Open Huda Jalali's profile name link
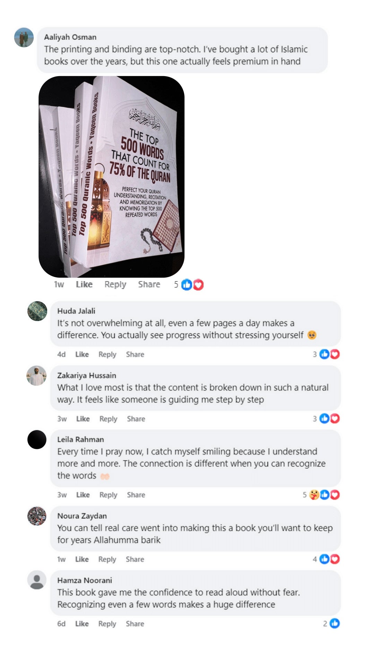Screen dimensions: 379x657 76,311
